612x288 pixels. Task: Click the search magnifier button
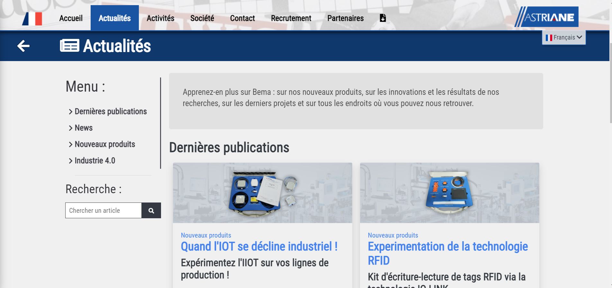(151, 211)
